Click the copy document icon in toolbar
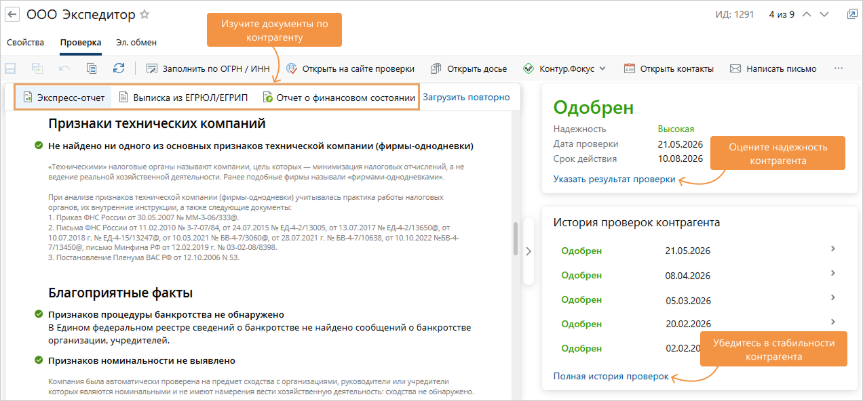 [x=92, y=68]
